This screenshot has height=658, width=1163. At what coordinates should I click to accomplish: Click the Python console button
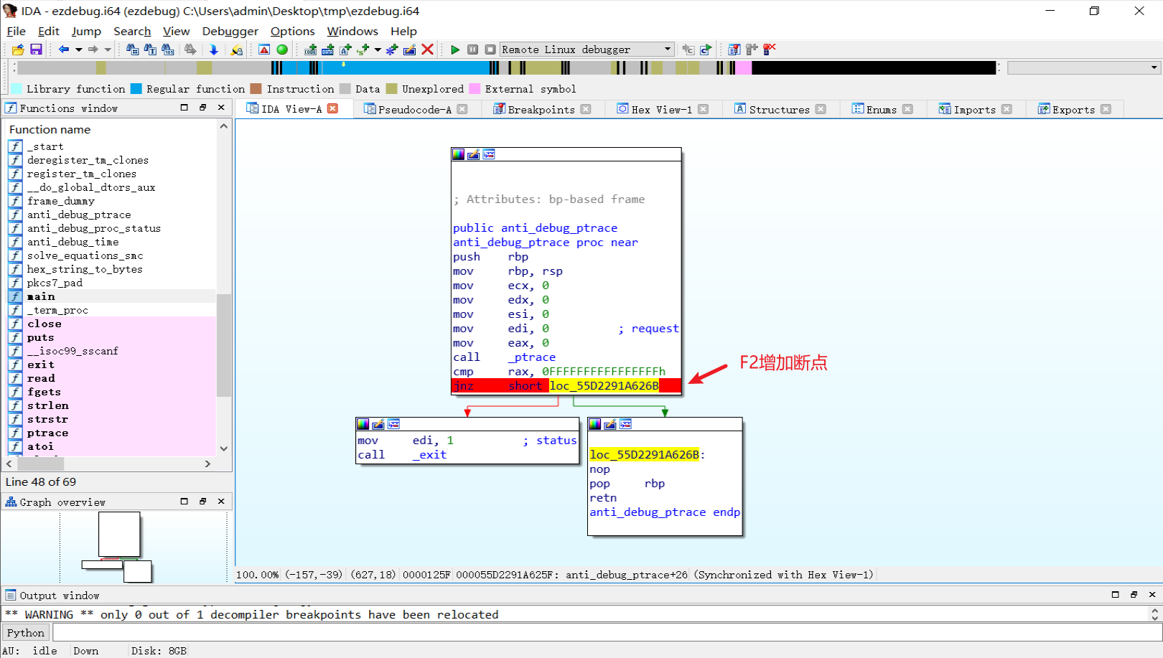pos(26,633)
